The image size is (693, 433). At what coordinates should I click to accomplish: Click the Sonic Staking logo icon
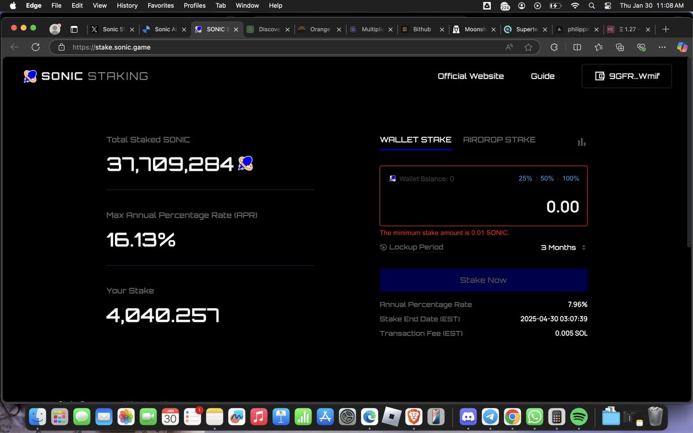pyautogui.click(x=30, y=76)
